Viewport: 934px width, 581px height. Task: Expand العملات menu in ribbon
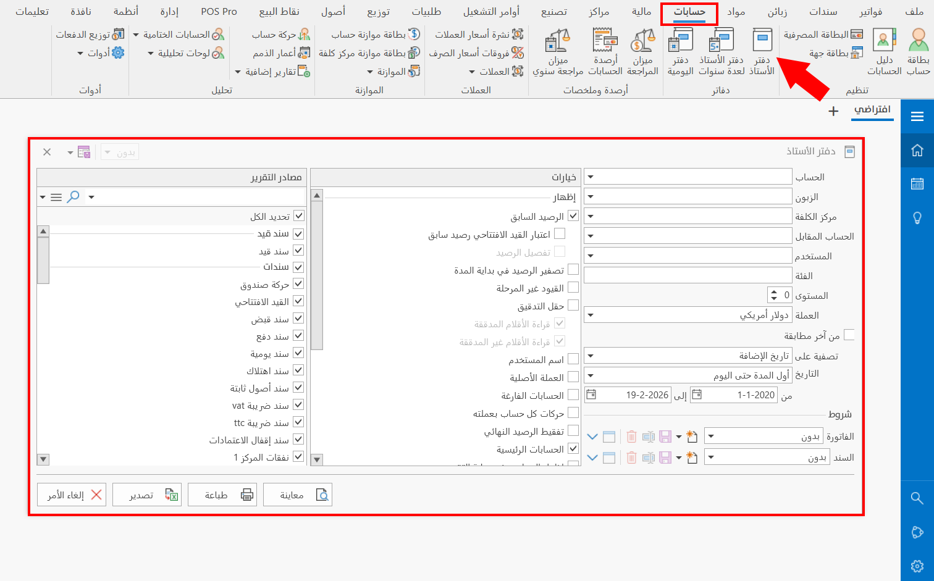[x=496, y=72]
